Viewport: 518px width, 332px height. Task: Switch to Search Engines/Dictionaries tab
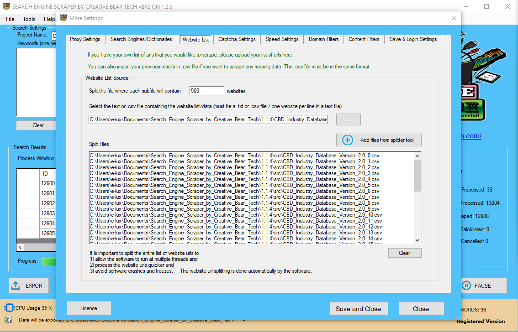(x=141, y=39)
